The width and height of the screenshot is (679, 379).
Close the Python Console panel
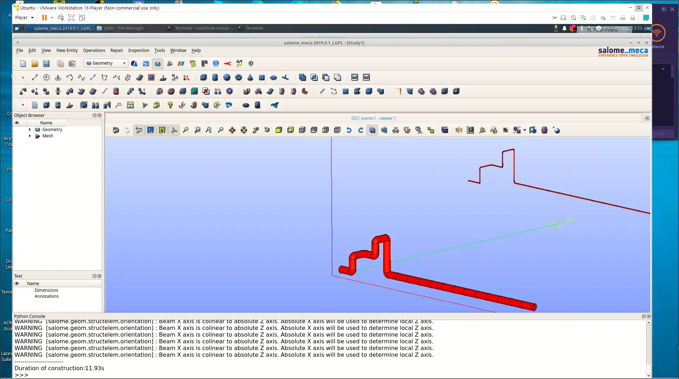point(649,316)
